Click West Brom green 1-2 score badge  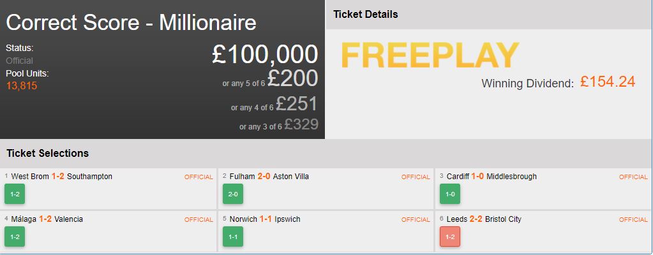[14, 194]
